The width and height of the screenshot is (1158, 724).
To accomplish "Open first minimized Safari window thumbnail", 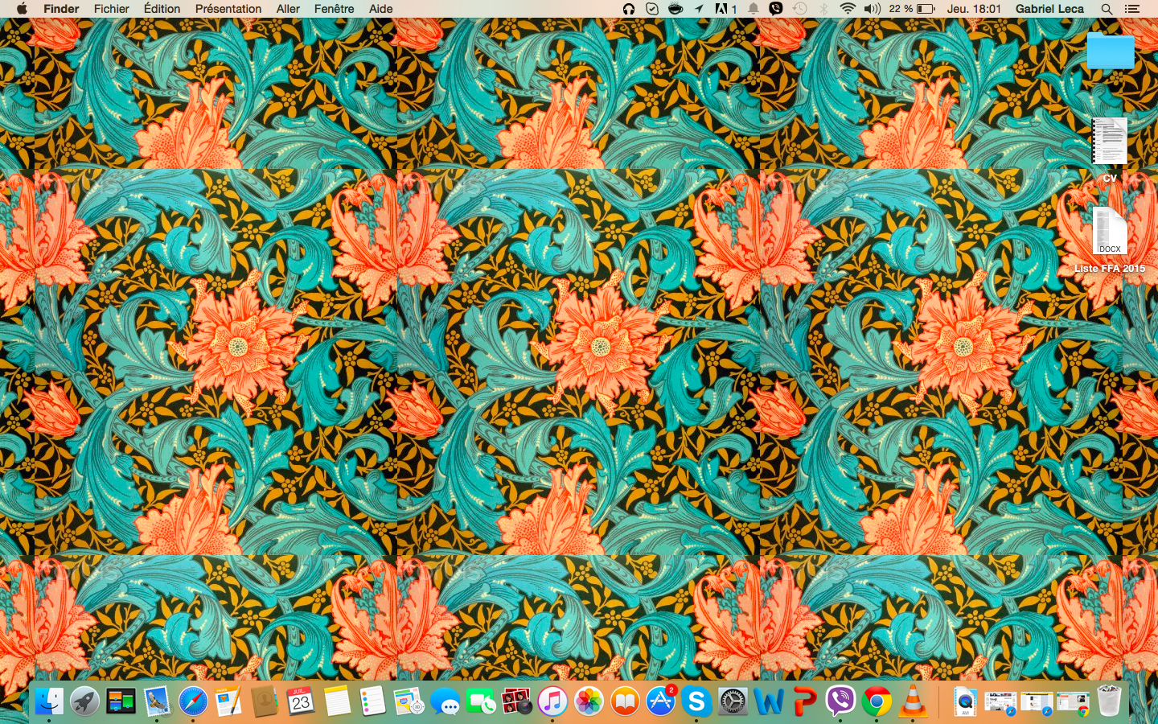I will tap(1000, 703).
